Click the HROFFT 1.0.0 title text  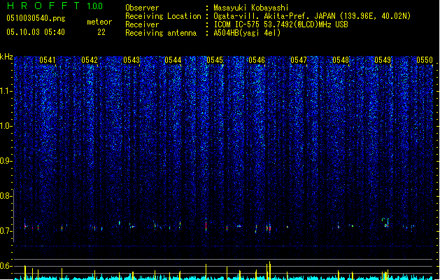click(x=55, y=6)
